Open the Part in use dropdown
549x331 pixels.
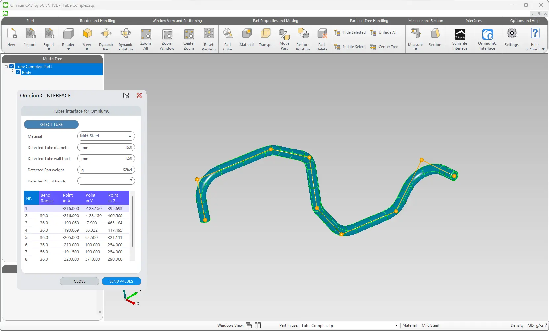pyautogui.click(x=397, y=326)
